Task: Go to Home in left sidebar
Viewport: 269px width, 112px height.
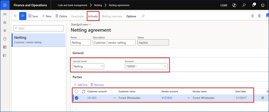Action: pyautogui.click(x=5, y=22)
